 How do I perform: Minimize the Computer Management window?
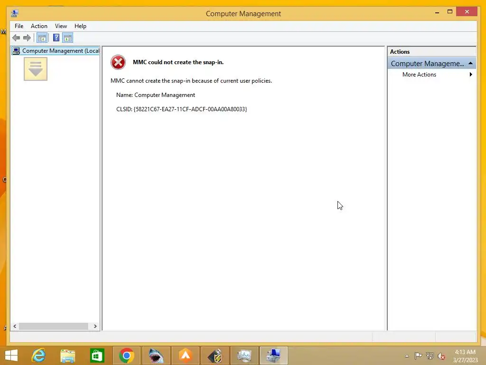pos(437,12)
